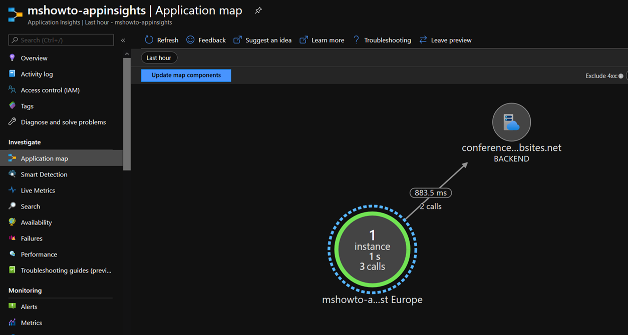
Task: Click Troubleshooting in the toolbar
Action: 388,40
